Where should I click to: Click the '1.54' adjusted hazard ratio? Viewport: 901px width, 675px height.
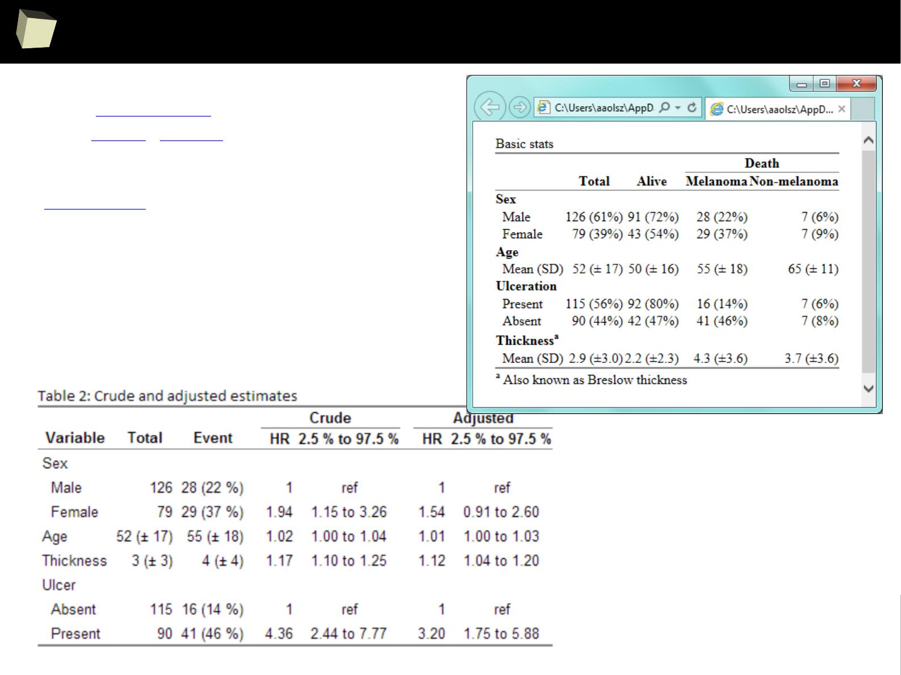coord(431,512)
